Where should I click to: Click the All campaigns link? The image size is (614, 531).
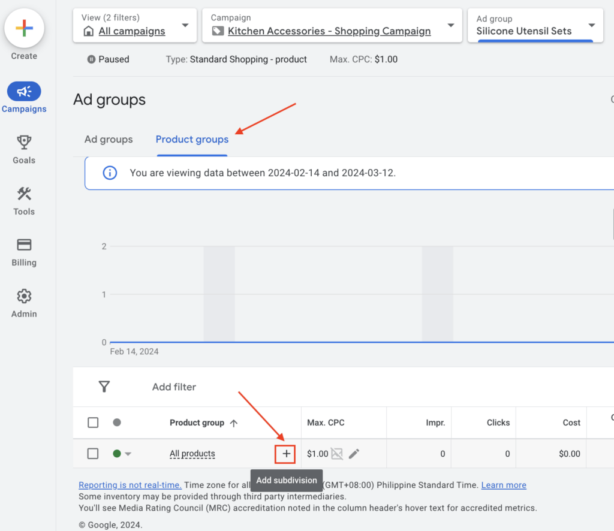click(x=132, y=31)
